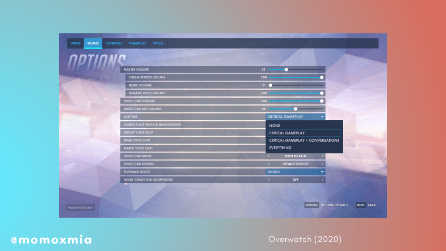
Task: Click the Back button
Action: tap(371, 205)
